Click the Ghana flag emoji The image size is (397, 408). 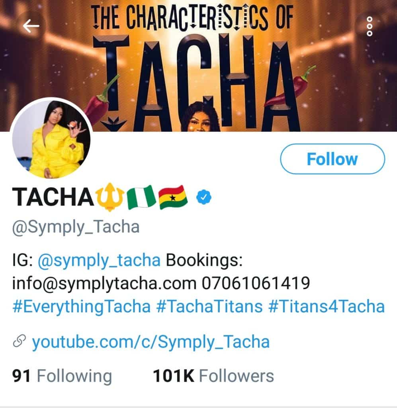pos(173,197)
